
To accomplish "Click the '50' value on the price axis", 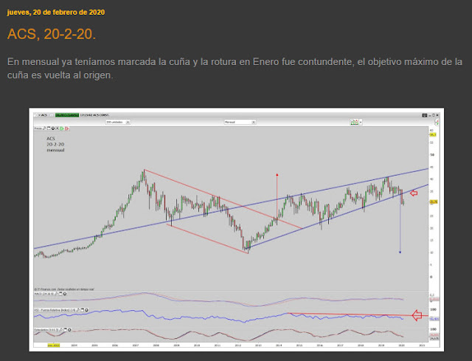I will (432, 154).
